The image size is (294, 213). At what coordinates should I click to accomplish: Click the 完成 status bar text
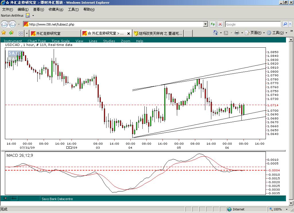point(4,209)
